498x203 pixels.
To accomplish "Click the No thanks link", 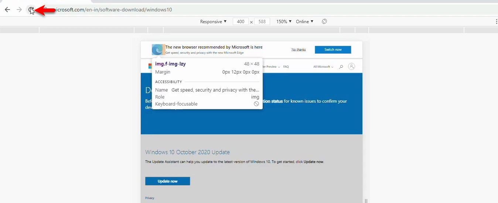I will pyautogui.click(x=299, y=50).
